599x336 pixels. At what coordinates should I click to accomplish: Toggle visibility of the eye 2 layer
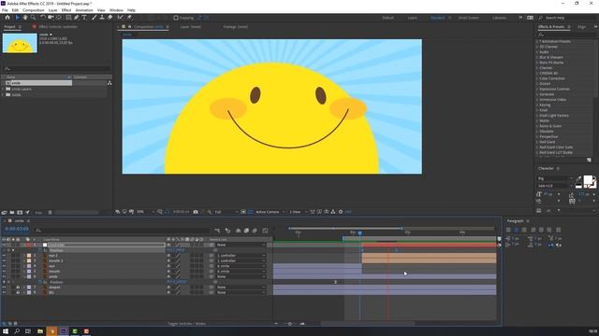4,256
